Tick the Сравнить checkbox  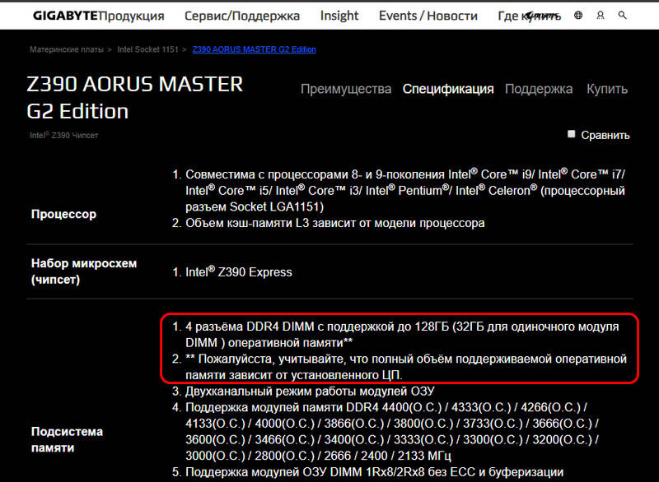tap(572, 134)
